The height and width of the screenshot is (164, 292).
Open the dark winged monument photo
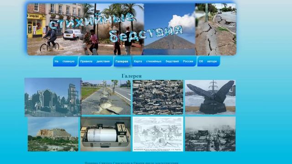click(210, 97)
